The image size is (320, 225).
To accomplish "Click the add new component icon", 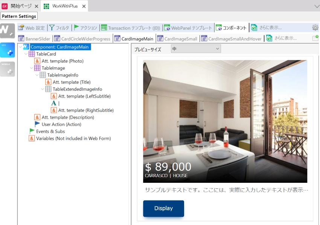I will point(315,38).
